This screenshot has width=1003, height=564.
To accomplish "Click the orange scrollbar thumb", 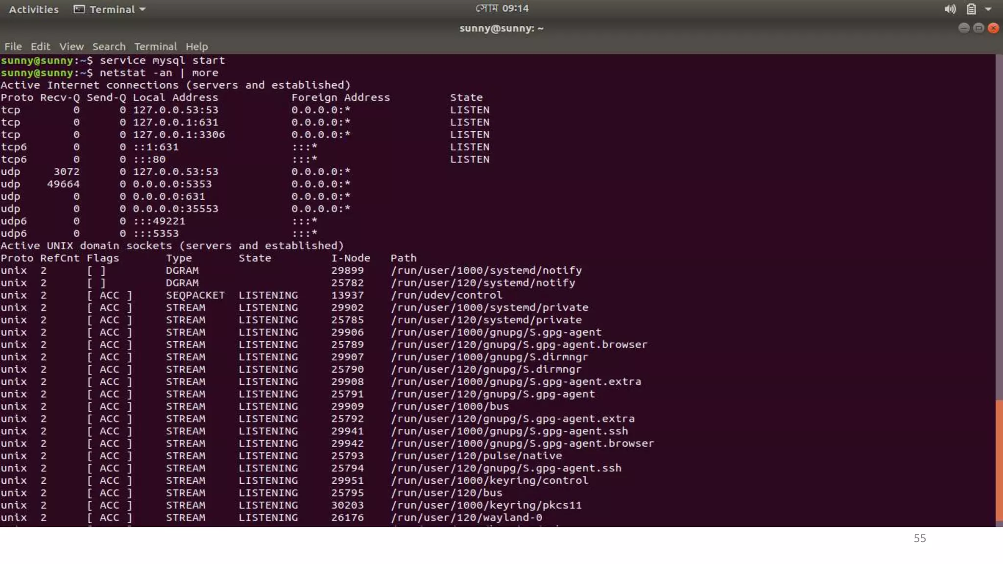I will coord(999,460).
